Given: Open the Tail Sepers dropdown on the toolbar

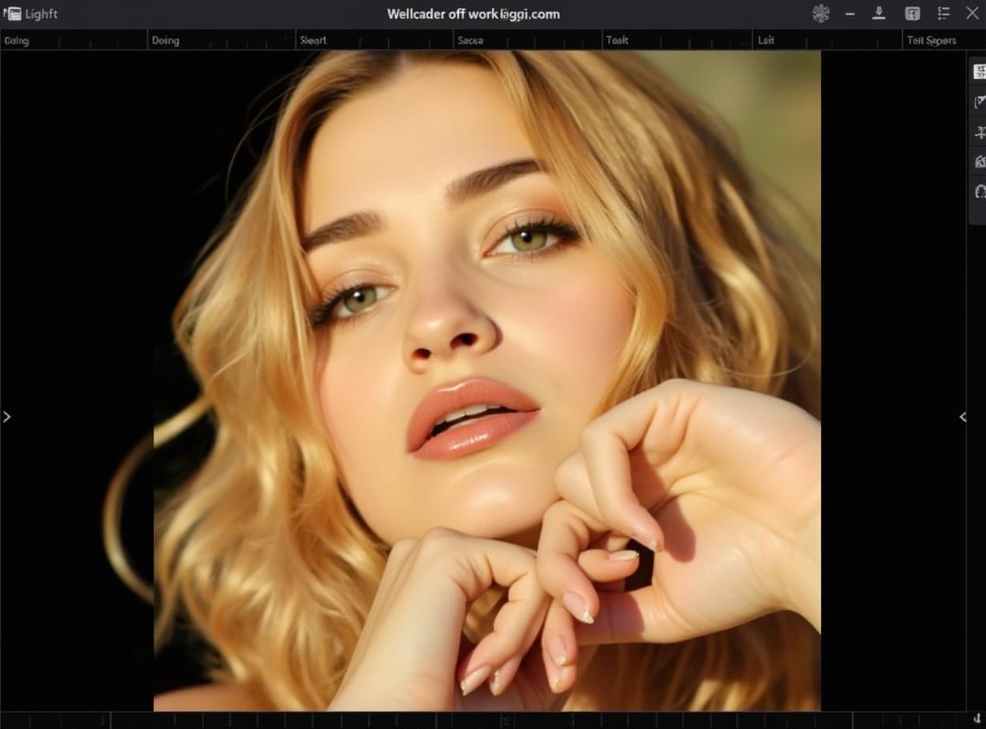Looking at the screenshot, I should 931,39.
